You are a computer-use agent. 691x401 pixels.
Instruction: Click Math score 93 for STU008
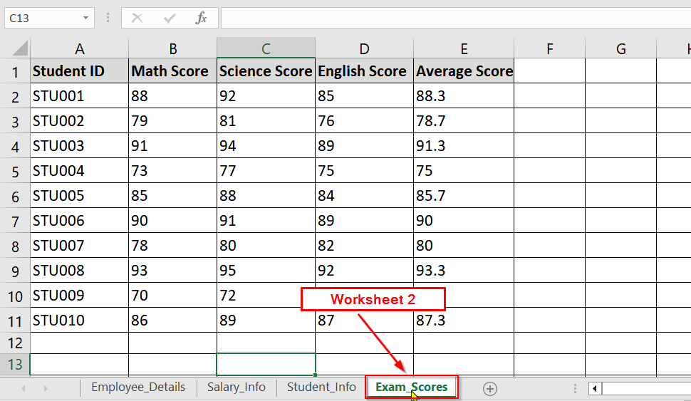coord(172,270)
